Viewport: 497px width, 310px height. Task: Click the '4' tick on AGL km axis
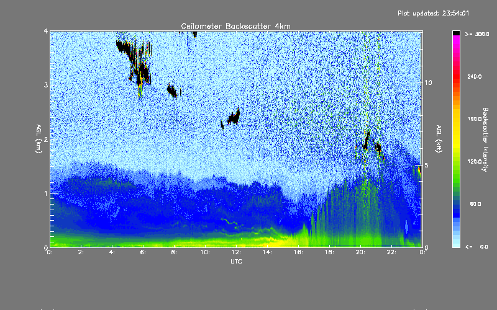point(46,31)
